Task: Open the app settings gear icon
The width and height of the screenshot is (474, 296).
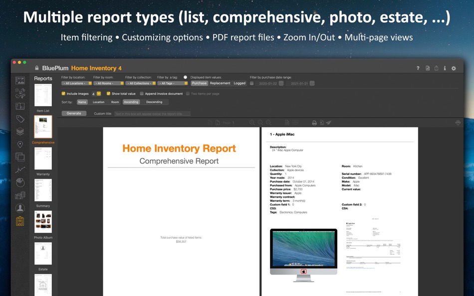Action: pos(453,68)
